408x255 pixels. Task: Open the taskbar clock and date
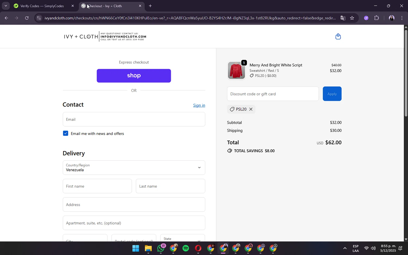point(388,248)
